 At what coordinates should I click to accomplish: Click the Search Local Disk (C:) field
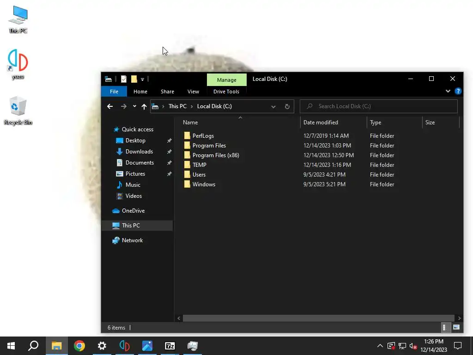[379, 106]
